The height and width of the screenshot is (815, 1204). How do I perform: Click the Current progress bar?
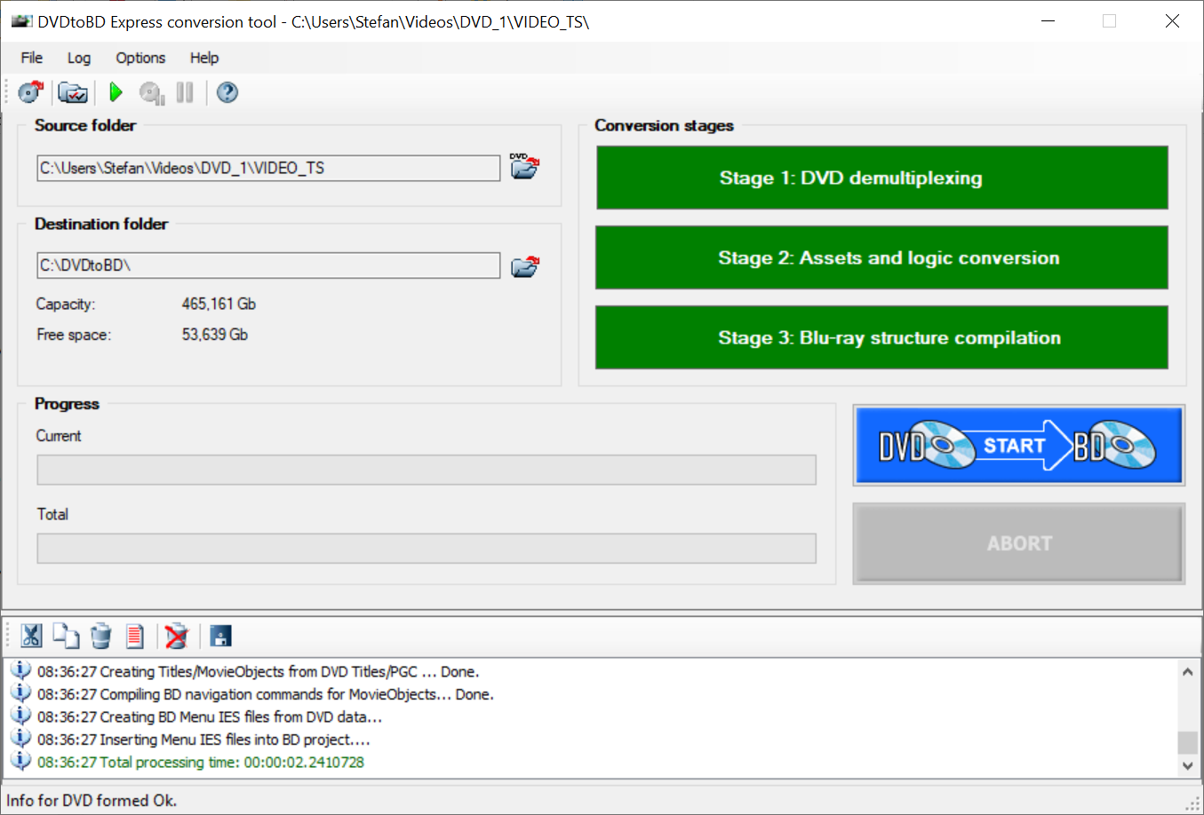pyautogui.click(x=427, y=470)
